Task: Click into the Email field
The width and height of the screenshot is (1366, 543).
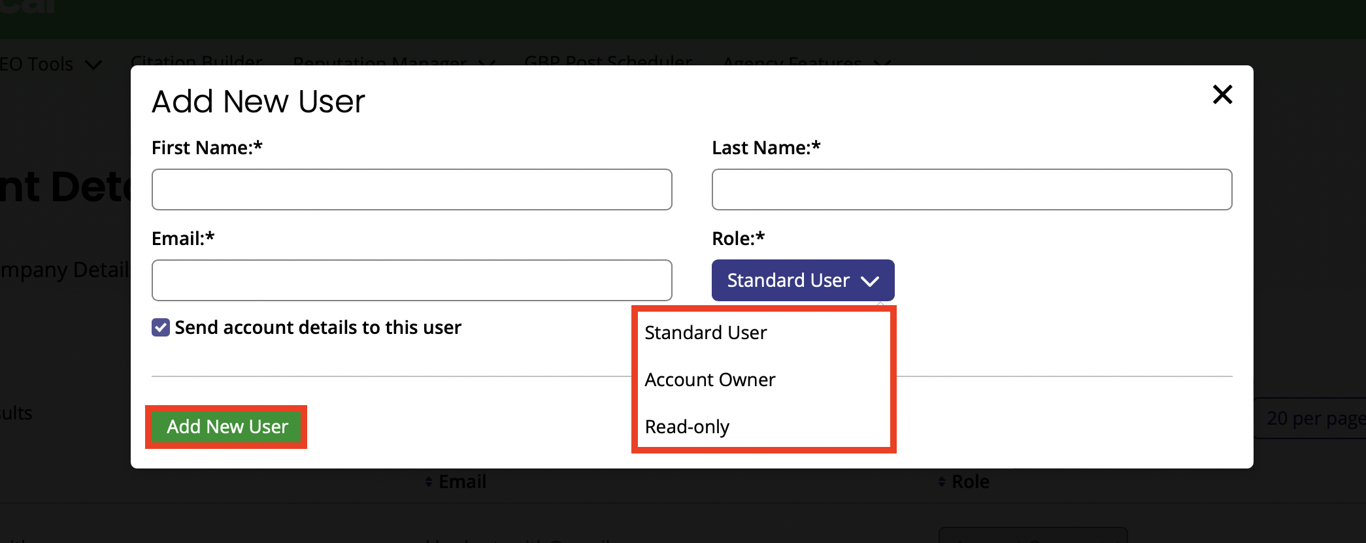Action: coord(412,280)
